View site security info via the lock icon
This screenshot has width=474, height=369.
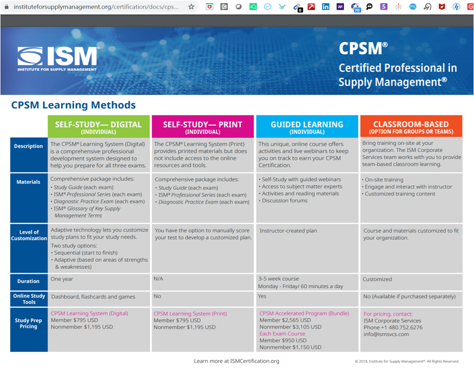[7, 7]
